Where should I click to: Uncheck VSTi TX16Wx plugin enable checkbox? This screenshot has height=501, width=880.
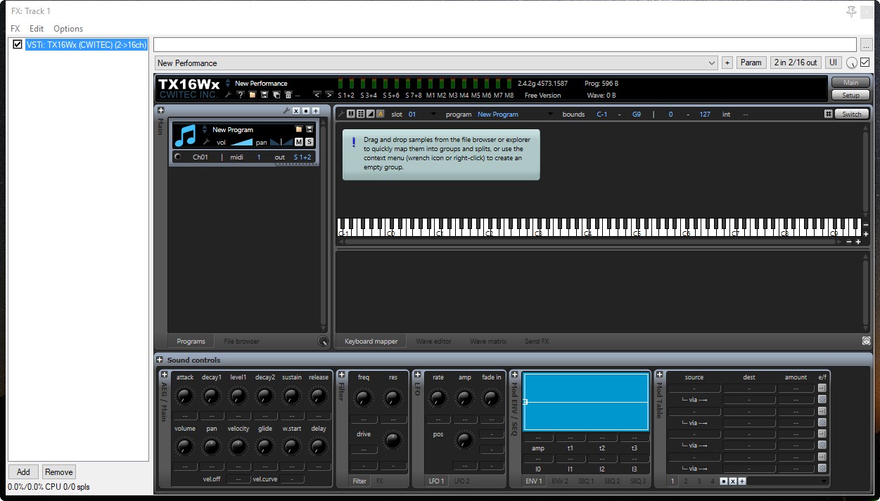click(x=18, y=44)
